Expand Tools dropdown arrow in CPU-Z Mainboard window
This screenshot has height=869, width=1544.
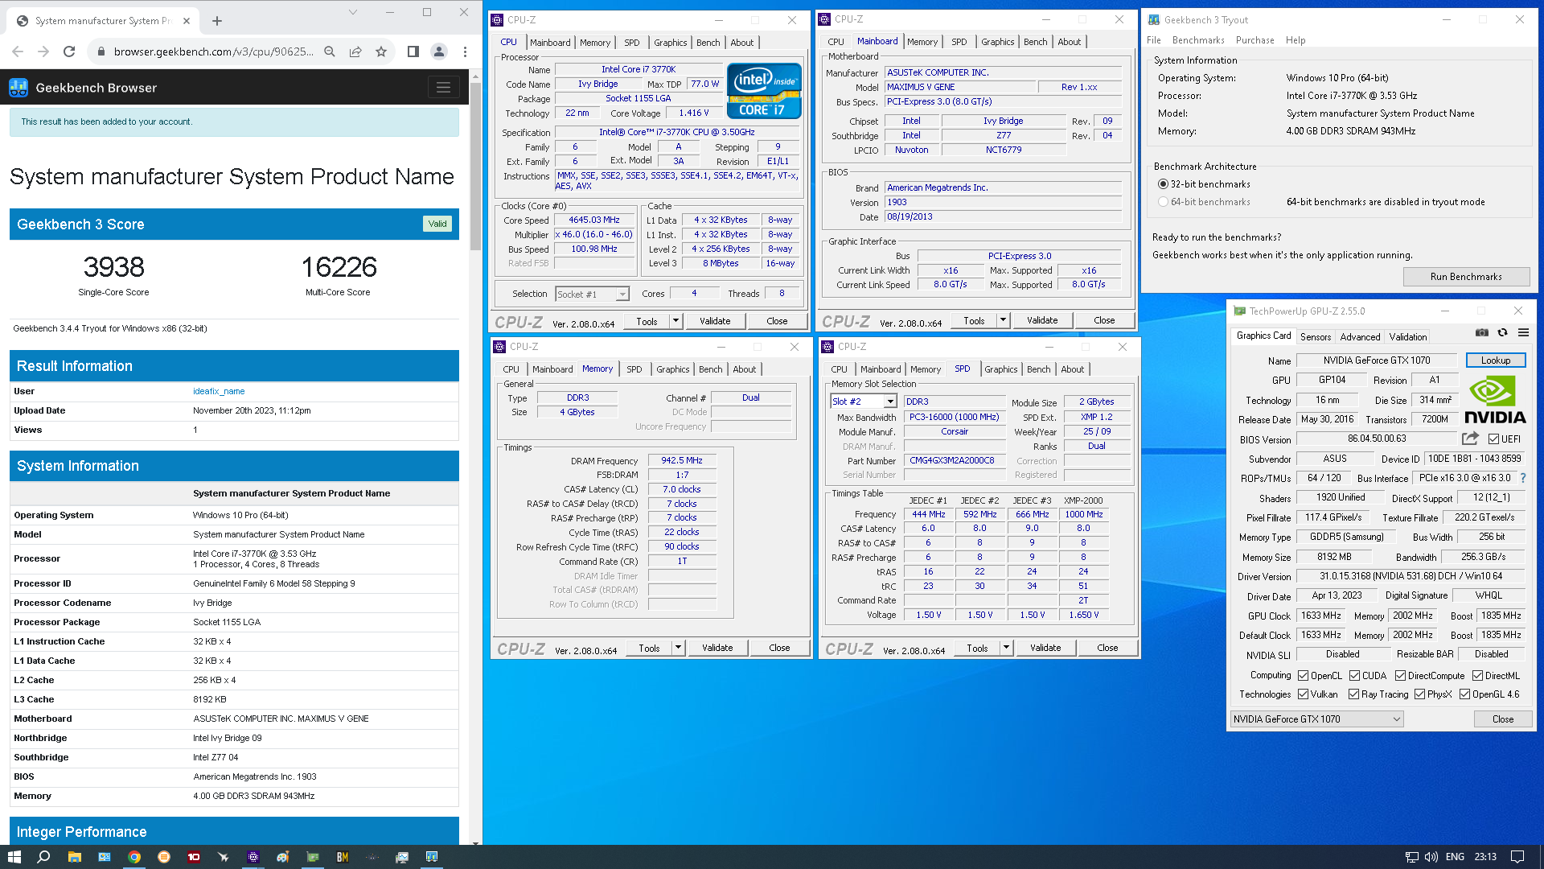coord(1003,320)
